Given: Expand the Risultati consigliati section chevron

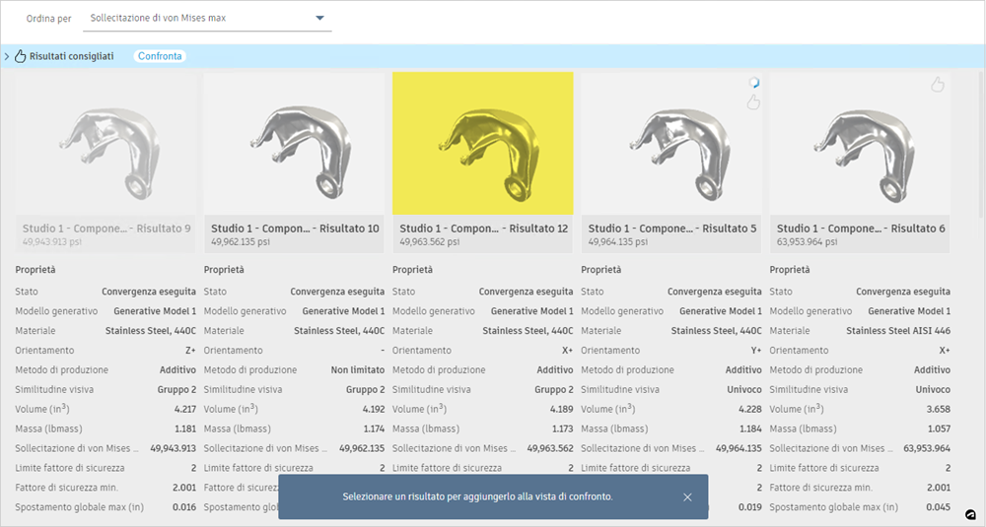Looking at the screenshot, I should 6,56.
